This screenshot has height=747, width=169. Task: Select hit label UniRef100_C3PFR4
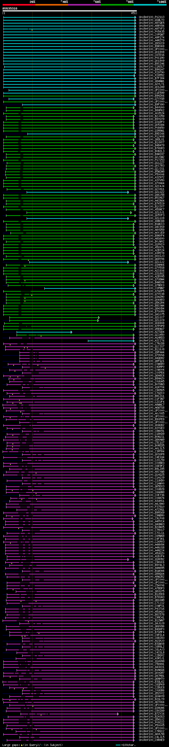point(152,452)
